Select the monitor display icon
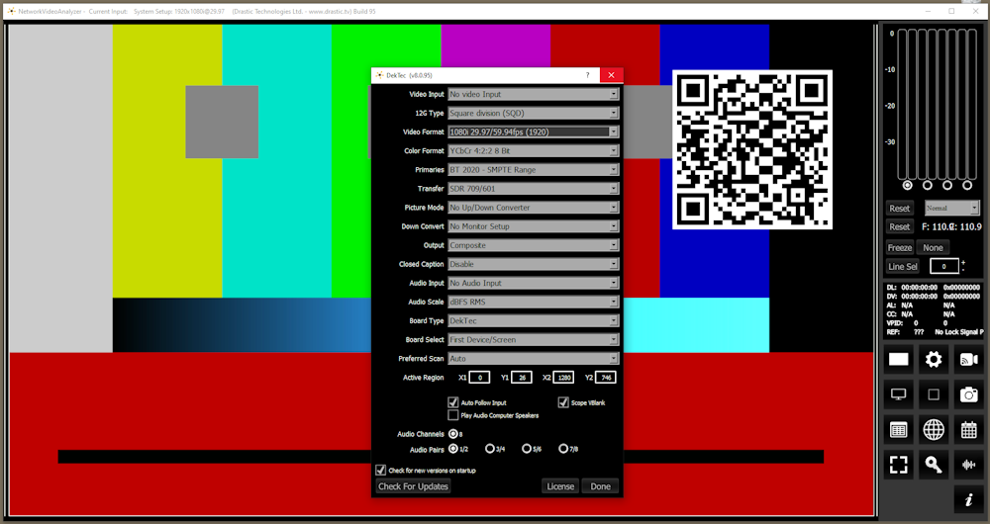This screenshot has width=990, height=524. click(x=899, y=394)
